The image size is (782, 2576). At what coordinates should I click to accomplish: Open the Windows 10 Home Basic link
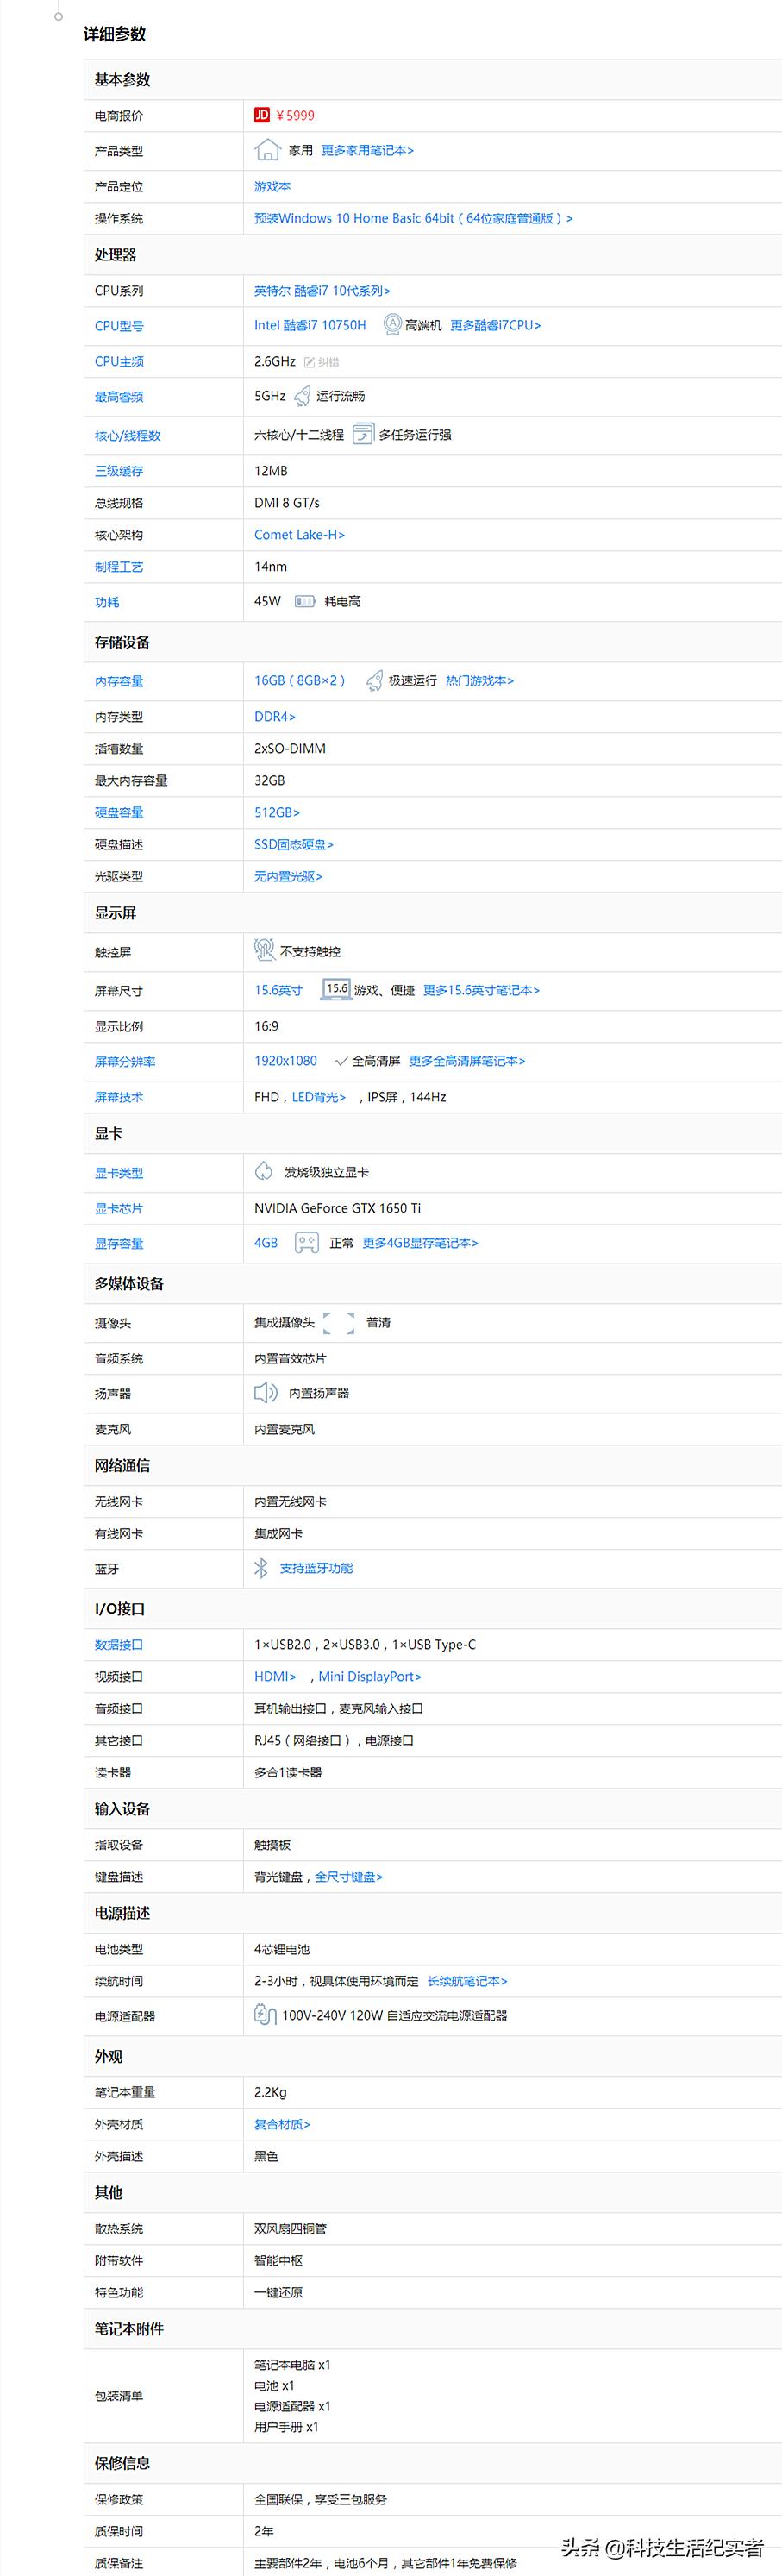(413, 218)
